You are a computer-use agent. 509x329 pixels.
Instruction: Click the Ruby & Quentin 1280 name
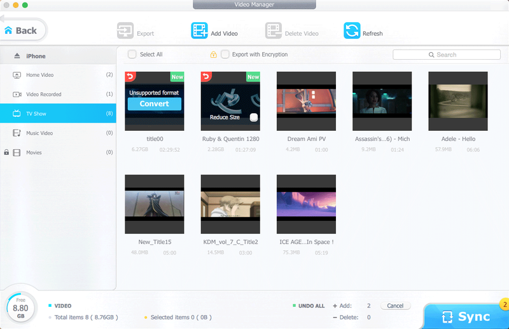point(230,138)
